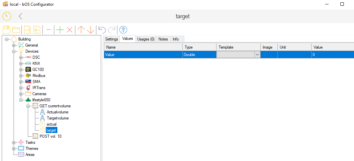The image size is (354, 161).
Task: Select the Targetvolume tree item
Action: [x=58, y=118]
